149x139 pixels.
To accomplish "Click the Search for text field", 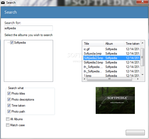I will tap(28, 28).
